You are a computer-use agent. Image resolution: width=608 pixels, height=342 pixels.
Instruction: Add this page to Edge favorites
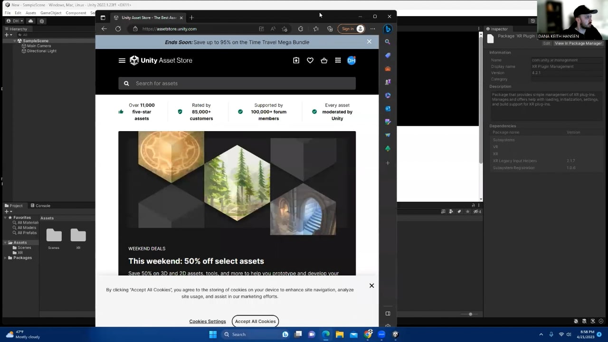point(285,28)
